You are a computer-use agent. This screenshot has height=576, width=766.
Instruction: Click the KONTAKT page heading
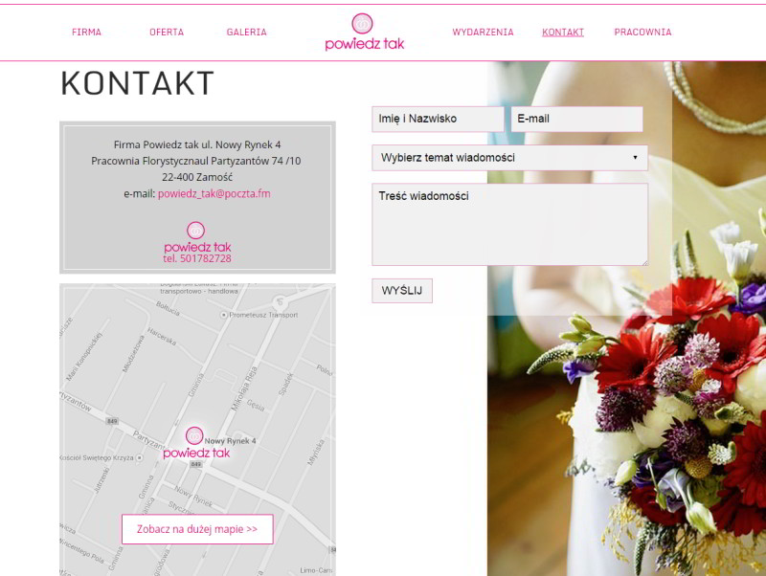coord(137,83)
